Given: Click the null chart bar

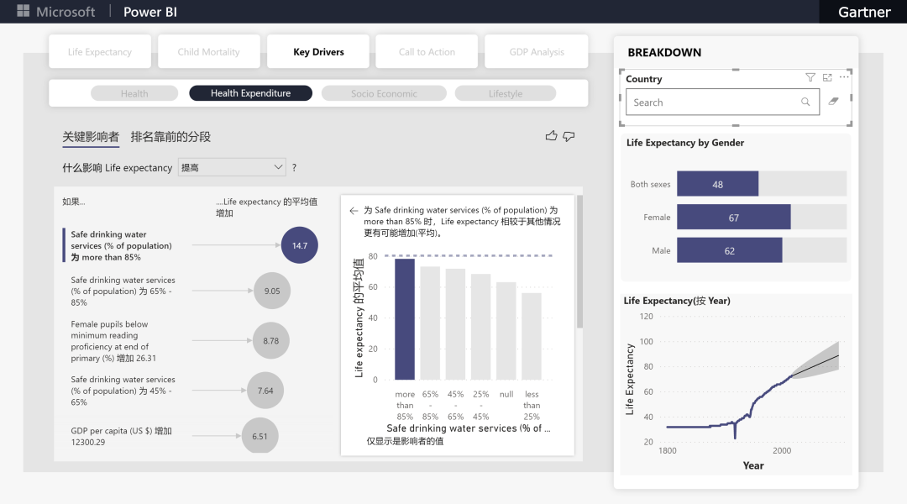Looking at the screenshot, I should point(506,331).
